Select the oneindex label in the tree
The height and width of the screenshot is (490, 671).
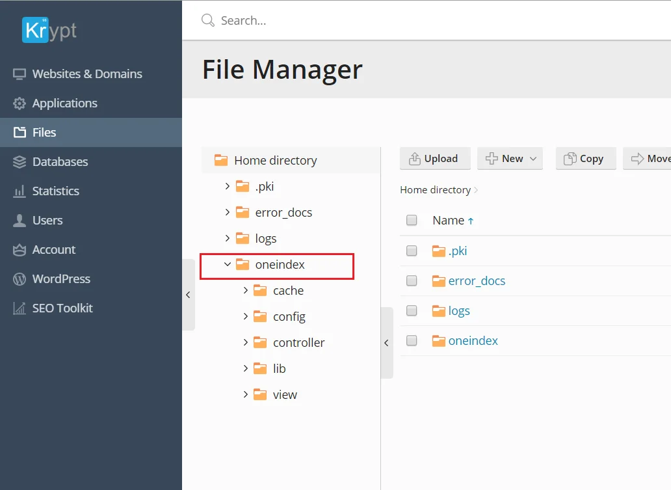pos(280,265)
